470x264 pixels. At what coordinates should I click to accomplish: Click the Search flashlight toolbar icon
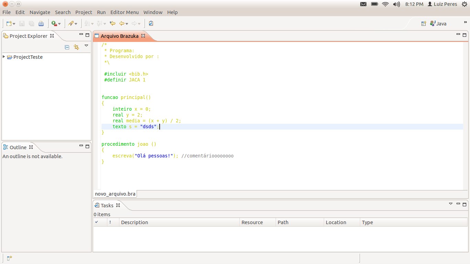click(x=71, y=24)
